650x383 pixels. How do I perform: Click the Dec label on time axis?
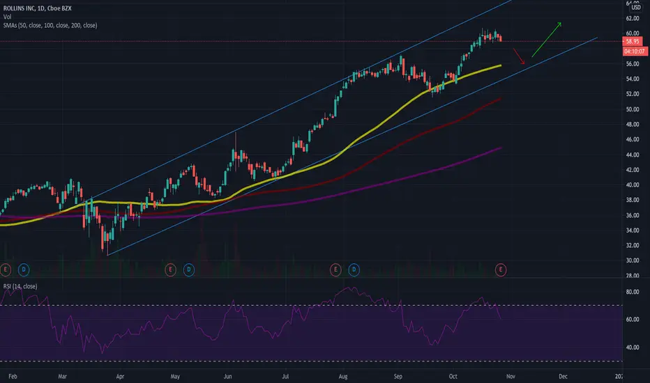[x=563, y=376]
